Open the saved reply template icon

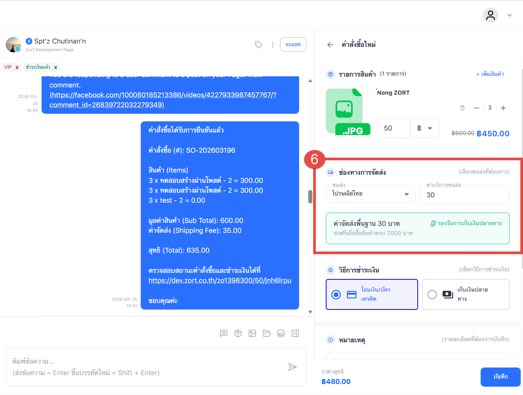[224, 334]
